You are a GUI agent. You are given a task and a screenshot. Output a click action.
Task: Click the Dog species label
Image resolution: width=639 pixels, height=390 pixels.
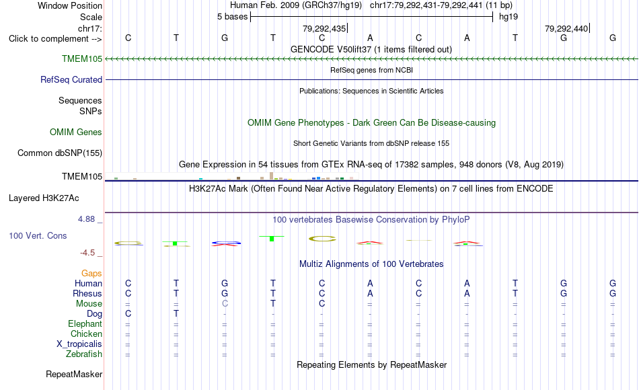point(94,314)
